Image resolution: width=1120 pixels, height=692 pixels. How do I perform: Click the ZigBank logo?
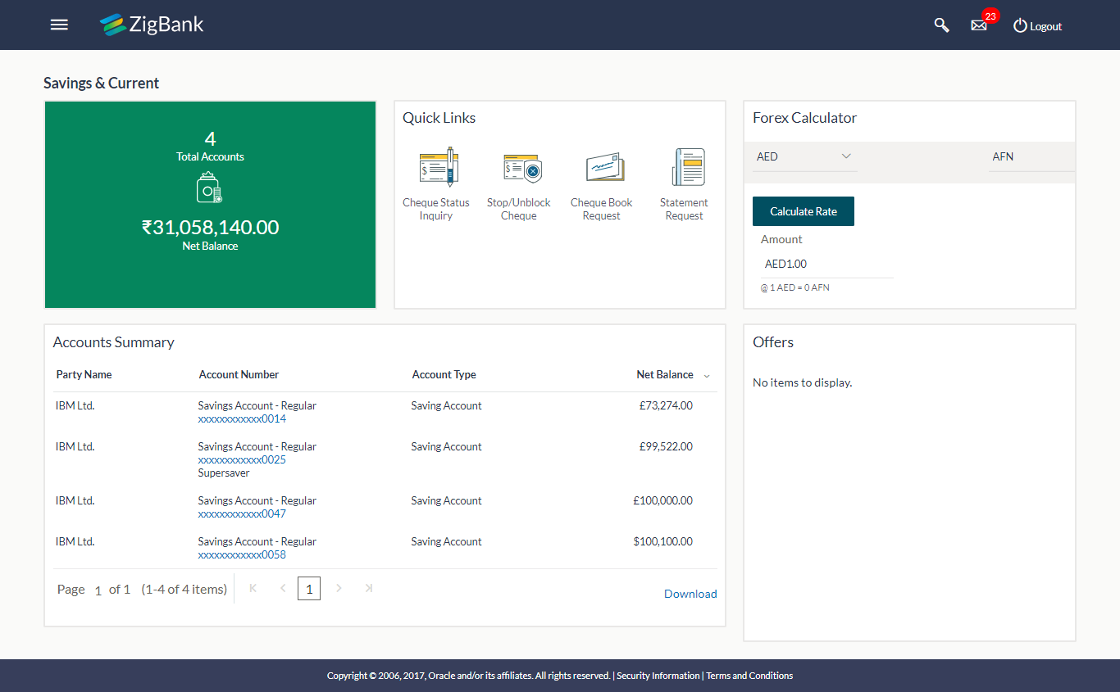[x=152, y=25]
